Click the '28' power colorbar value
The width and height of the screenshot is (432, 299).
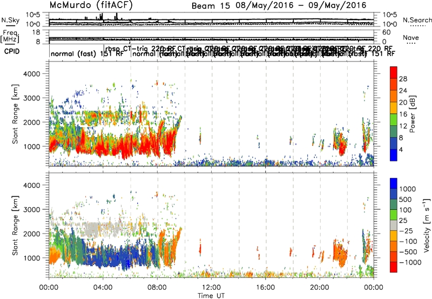click(403, 79)
